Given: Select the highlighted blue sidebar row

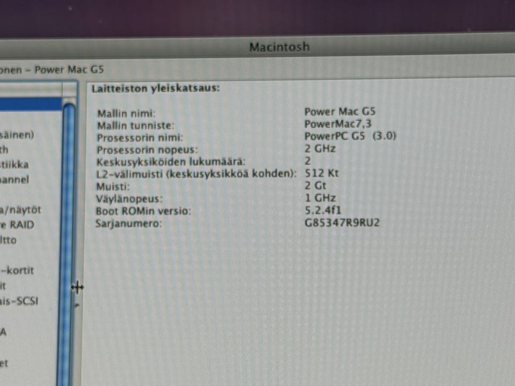Looking at the screenshot, I should [x=31, y=103].
